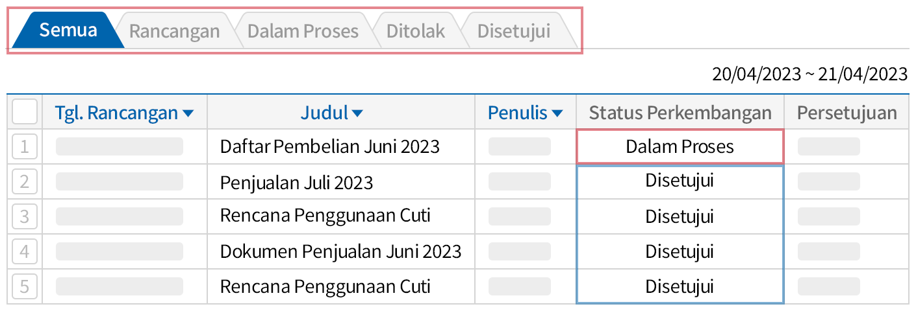Select the Dalam Proses tab

303,31
